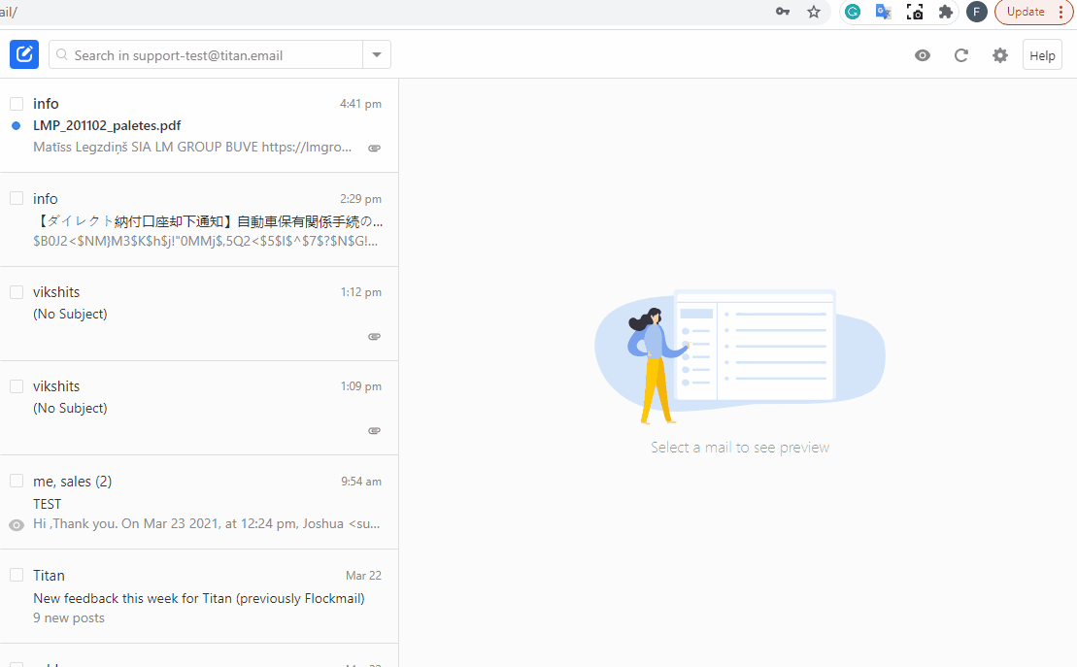Click the 9:54 am timestamp
Screen dimensions: 1077x667
point(361,482)
